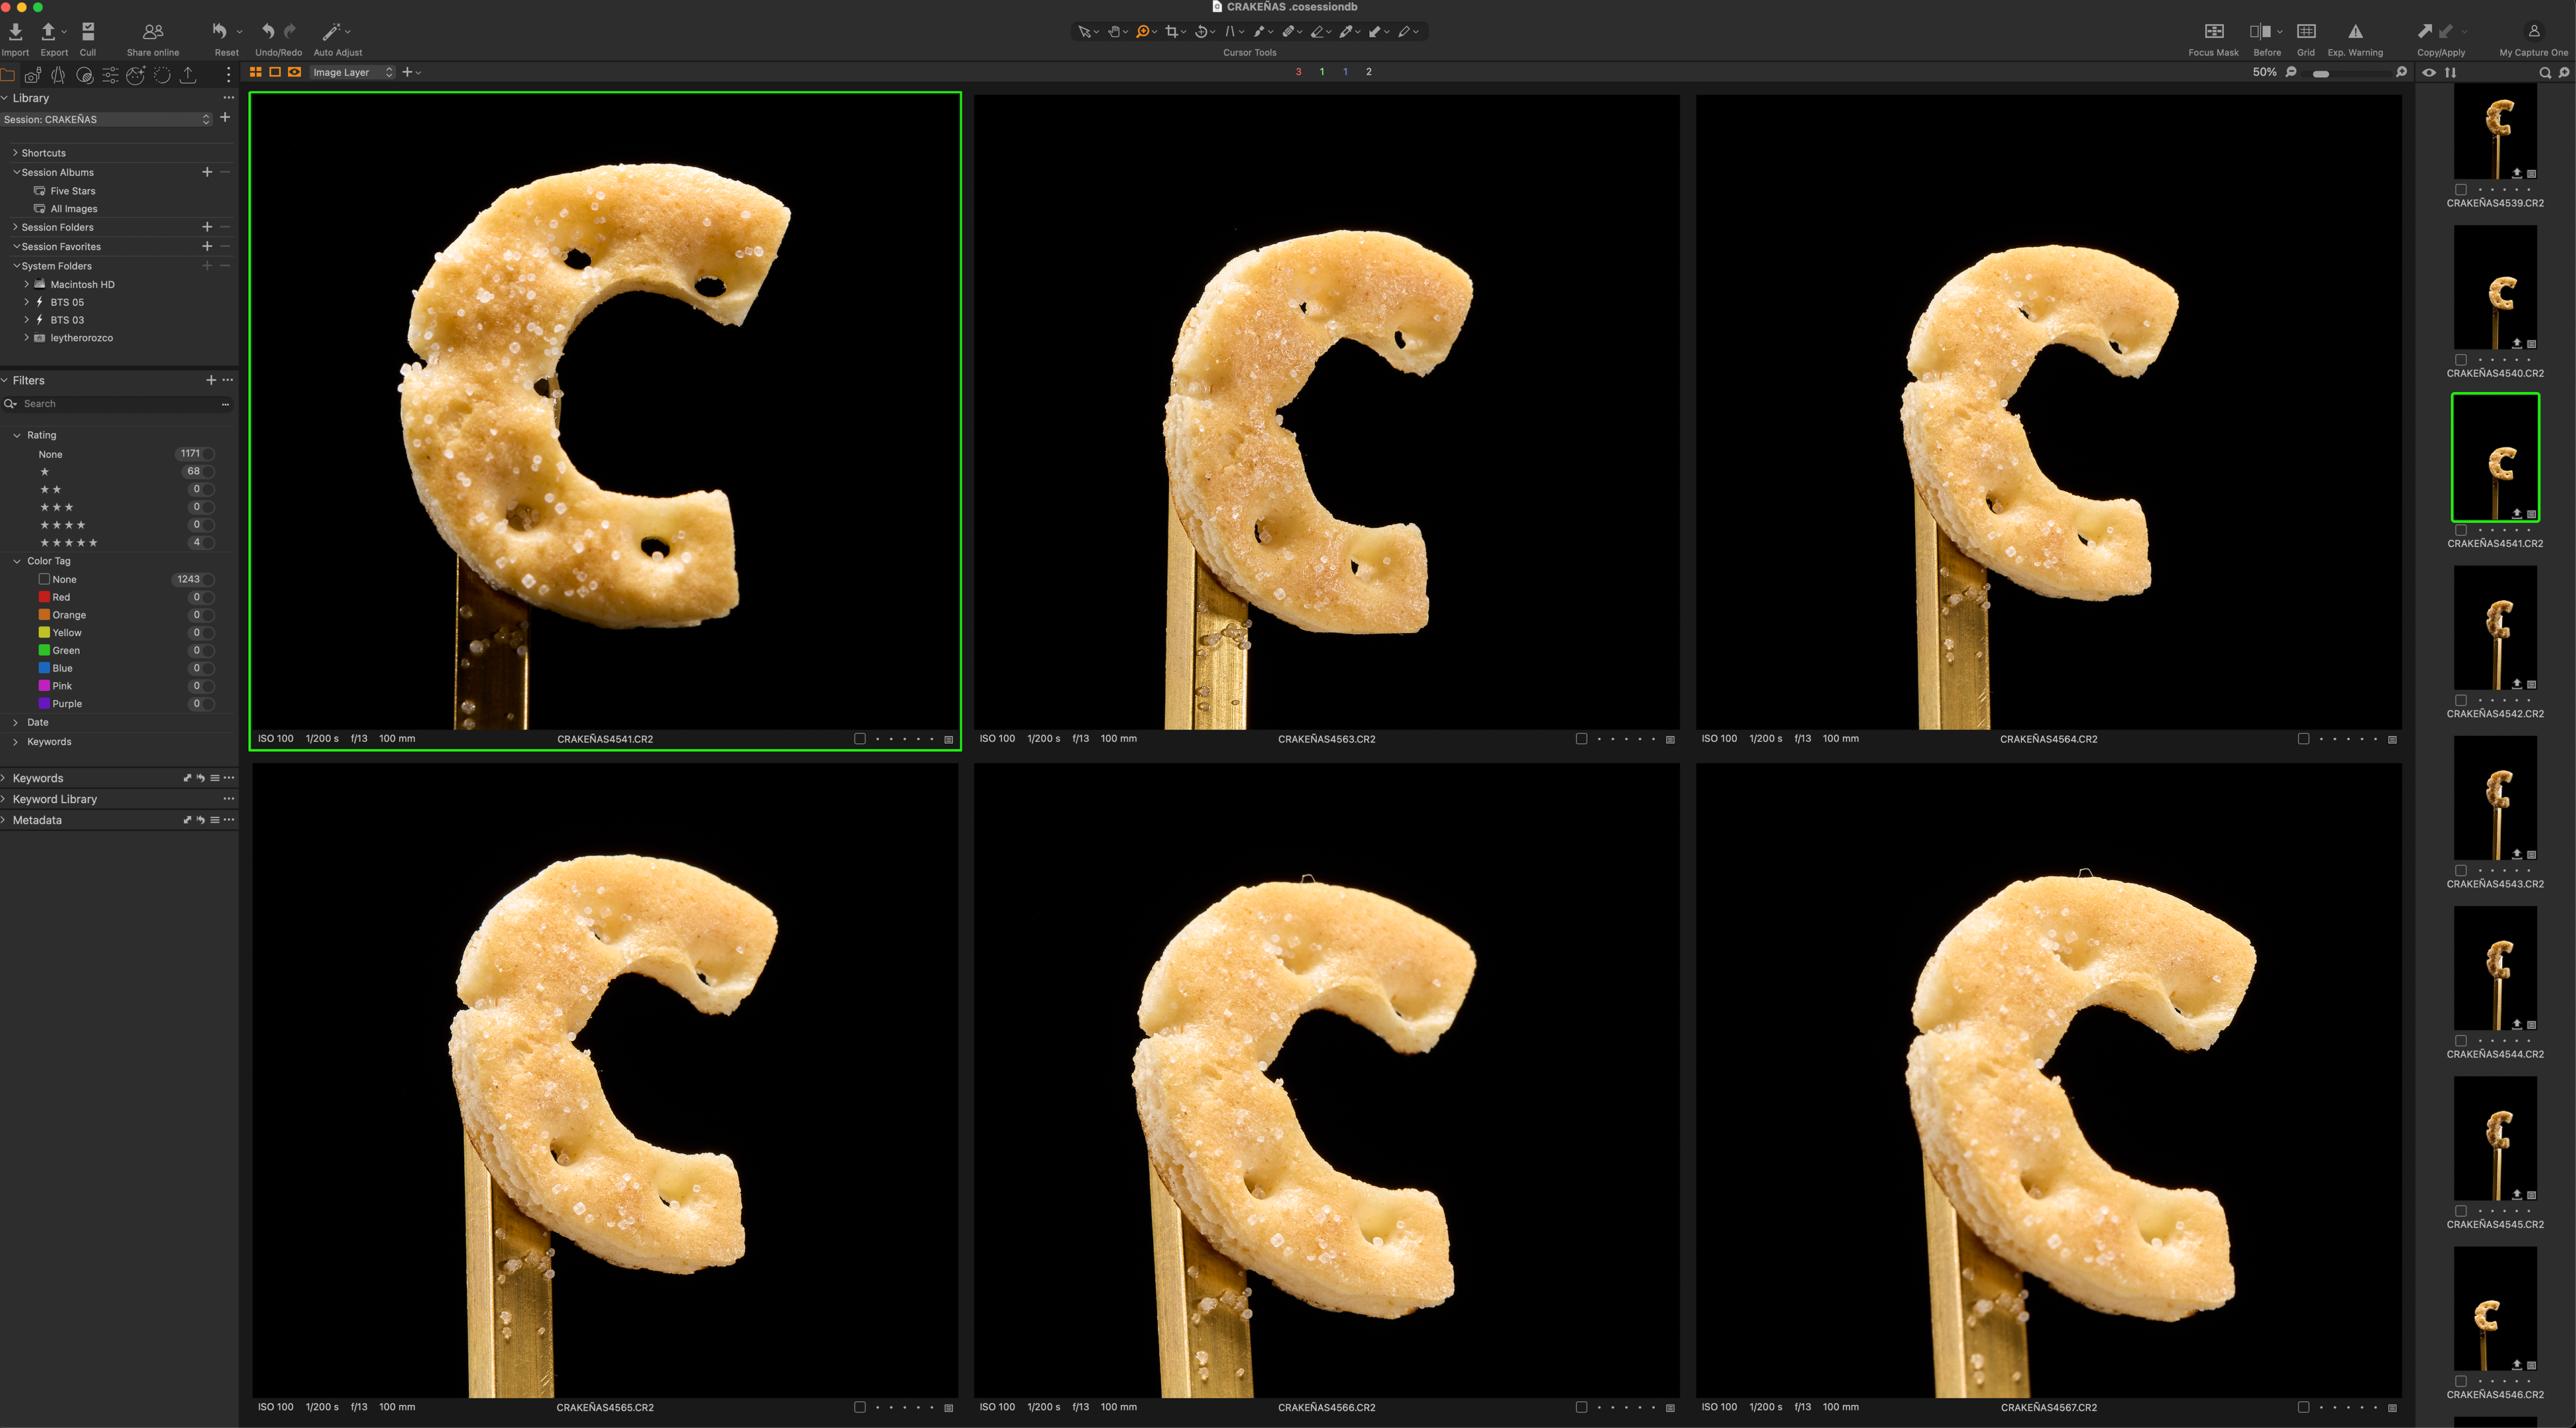Run Auto Adjust magic wand
The width and height of the screenshot is (2576, 1428).
click(332, 32)
